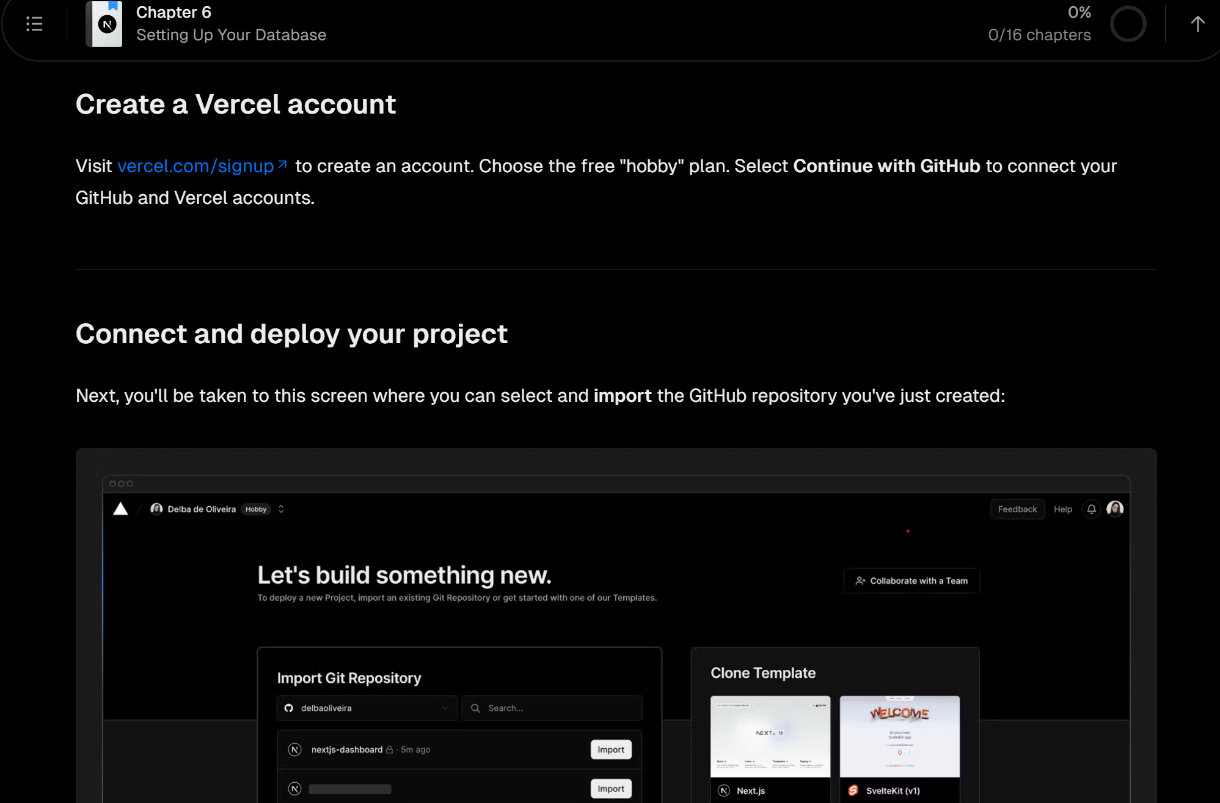Click the Next.js icon on the blurred repository row
This screenshot has width=1220, height=803.
point(294,789)
